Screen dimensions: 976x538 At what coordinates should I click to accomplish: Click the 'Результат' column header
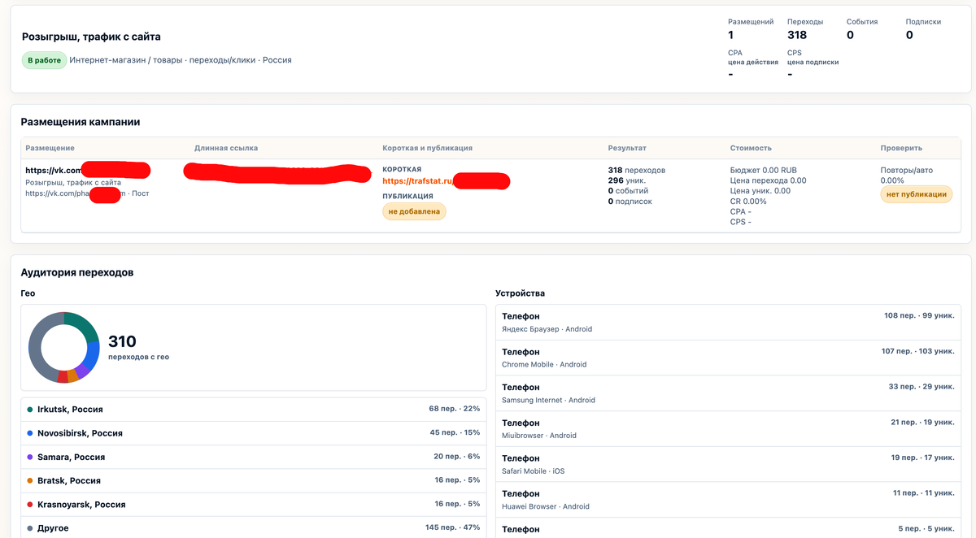point(627,148)
